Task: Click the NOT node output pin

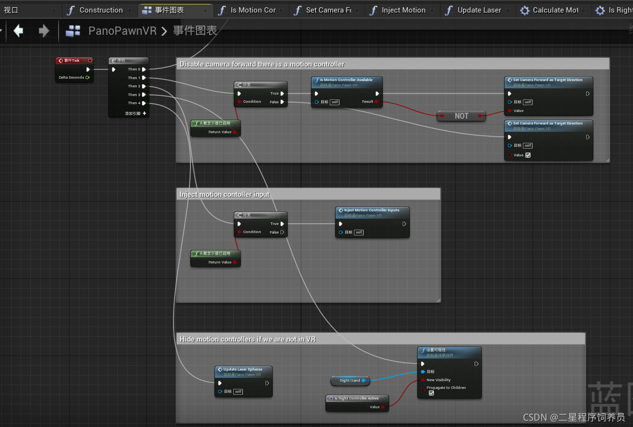Action: point(481,116)
